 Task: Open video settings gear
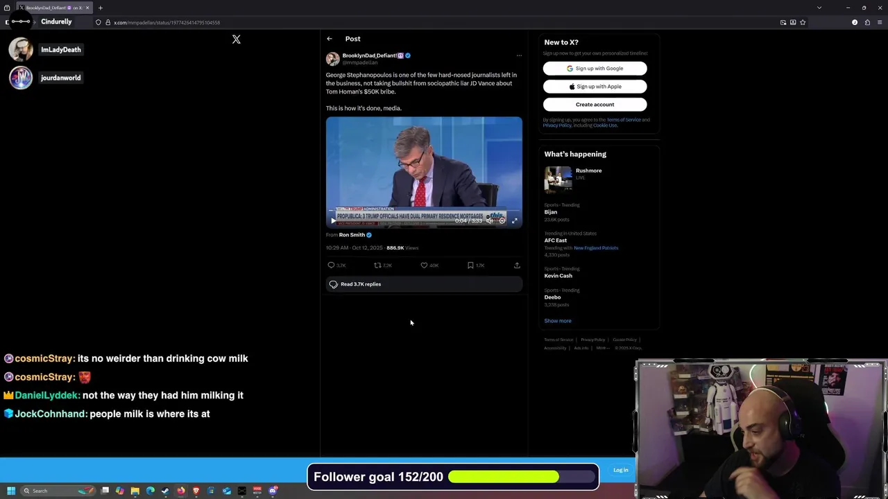coord(502,220)
